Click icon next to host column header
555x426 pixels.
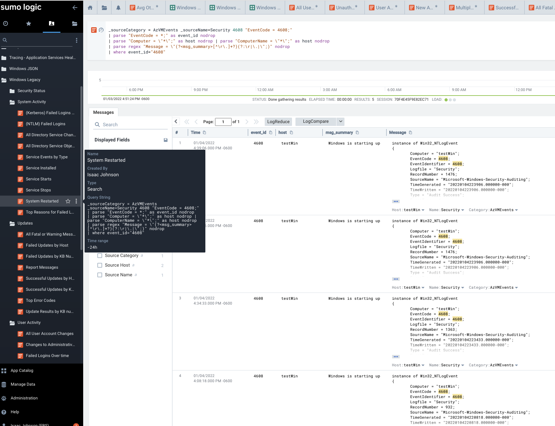tap(291, 132)
